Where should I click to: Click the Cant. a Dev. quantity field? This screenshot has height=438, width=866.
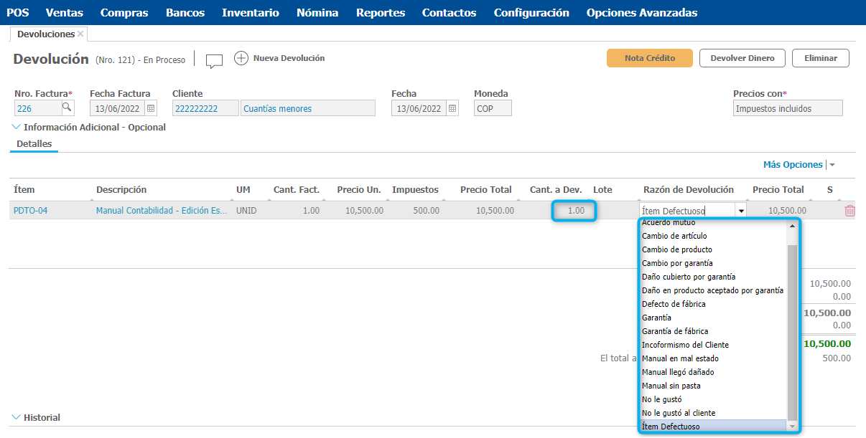click(574, 211)
